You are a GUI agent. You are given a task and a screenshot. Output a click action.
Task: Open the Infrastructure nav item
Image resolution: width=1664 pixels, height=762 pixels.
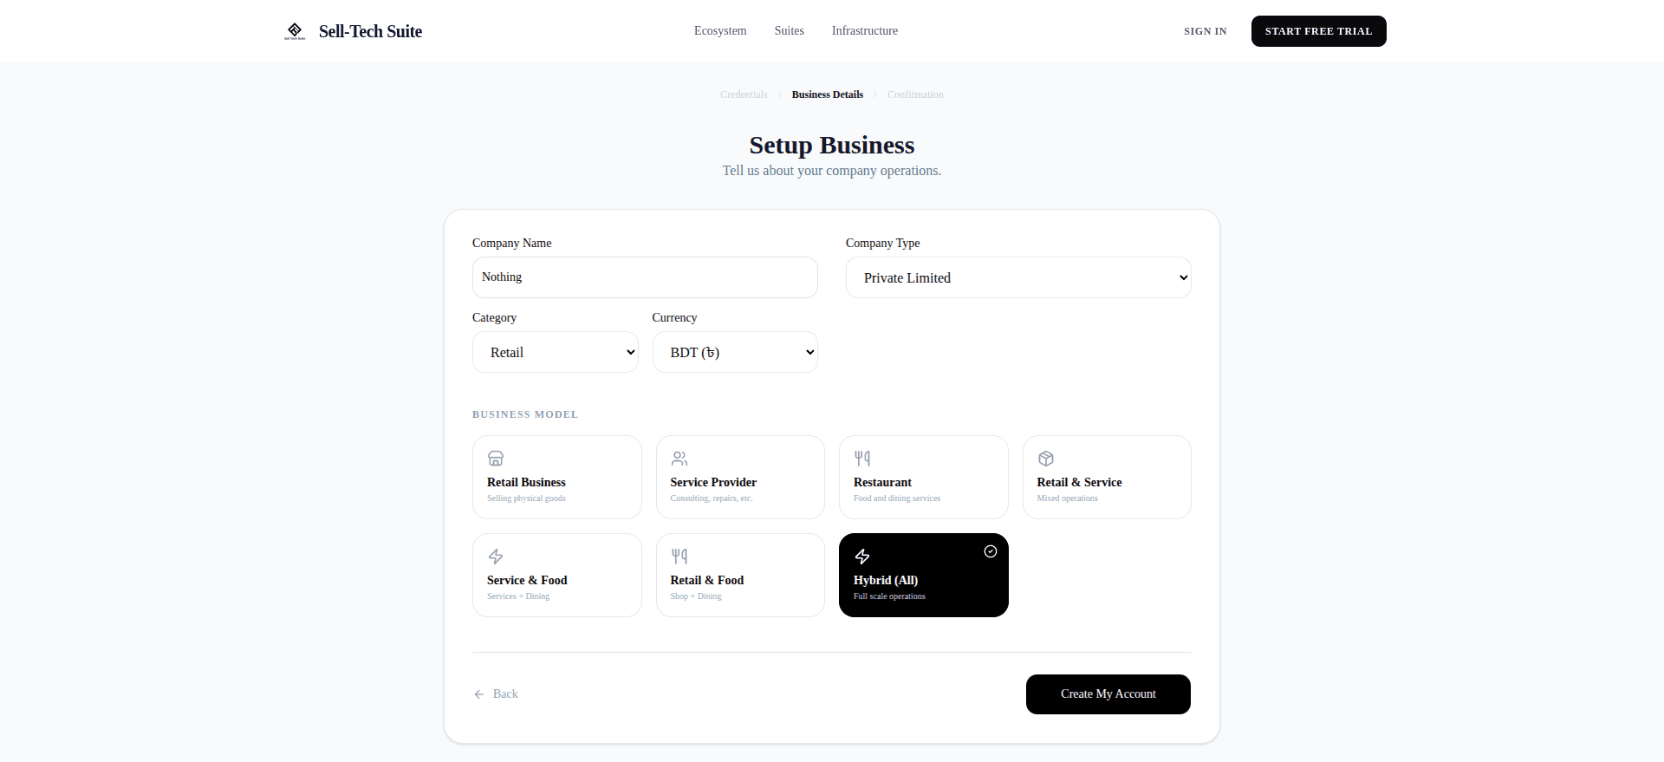click(x=865, y=31)
